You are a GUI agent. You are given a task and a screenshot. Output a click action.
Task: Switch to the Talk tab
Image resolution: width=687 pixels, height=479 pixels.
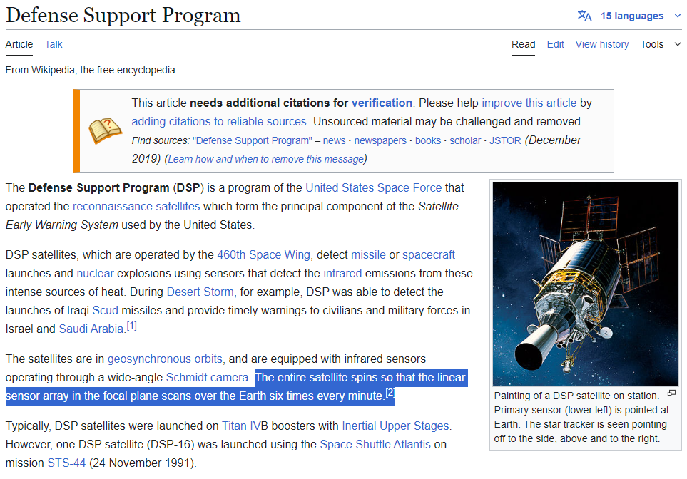[54, 44]
